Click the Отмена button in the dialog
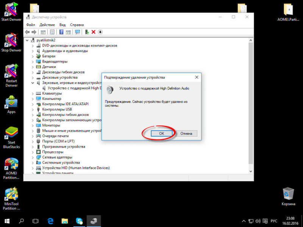The image size is (303, 227). pyautogui.click(x=186, y=134)
